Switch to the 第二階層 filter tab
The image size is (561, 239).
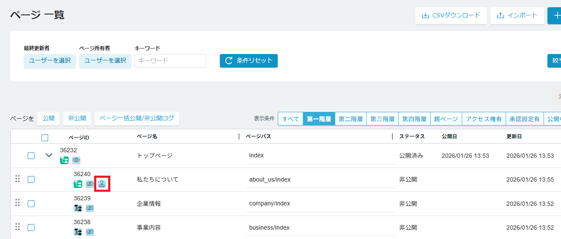point(351,119)
